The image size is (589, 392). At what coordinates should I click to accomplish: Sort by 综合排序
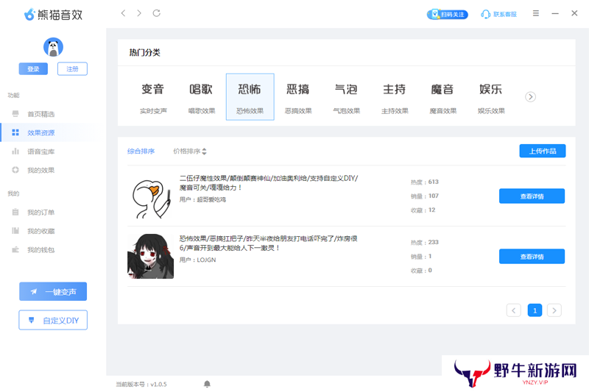pyautogui.click(x=141, y=152)
